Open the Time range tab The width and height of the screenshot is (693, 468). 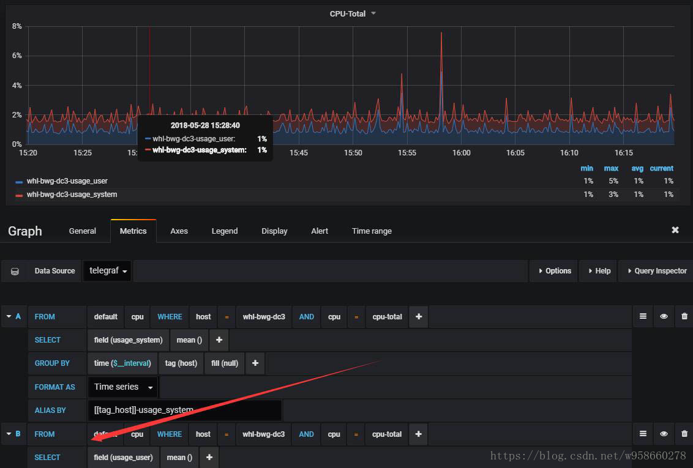point(372,231)
